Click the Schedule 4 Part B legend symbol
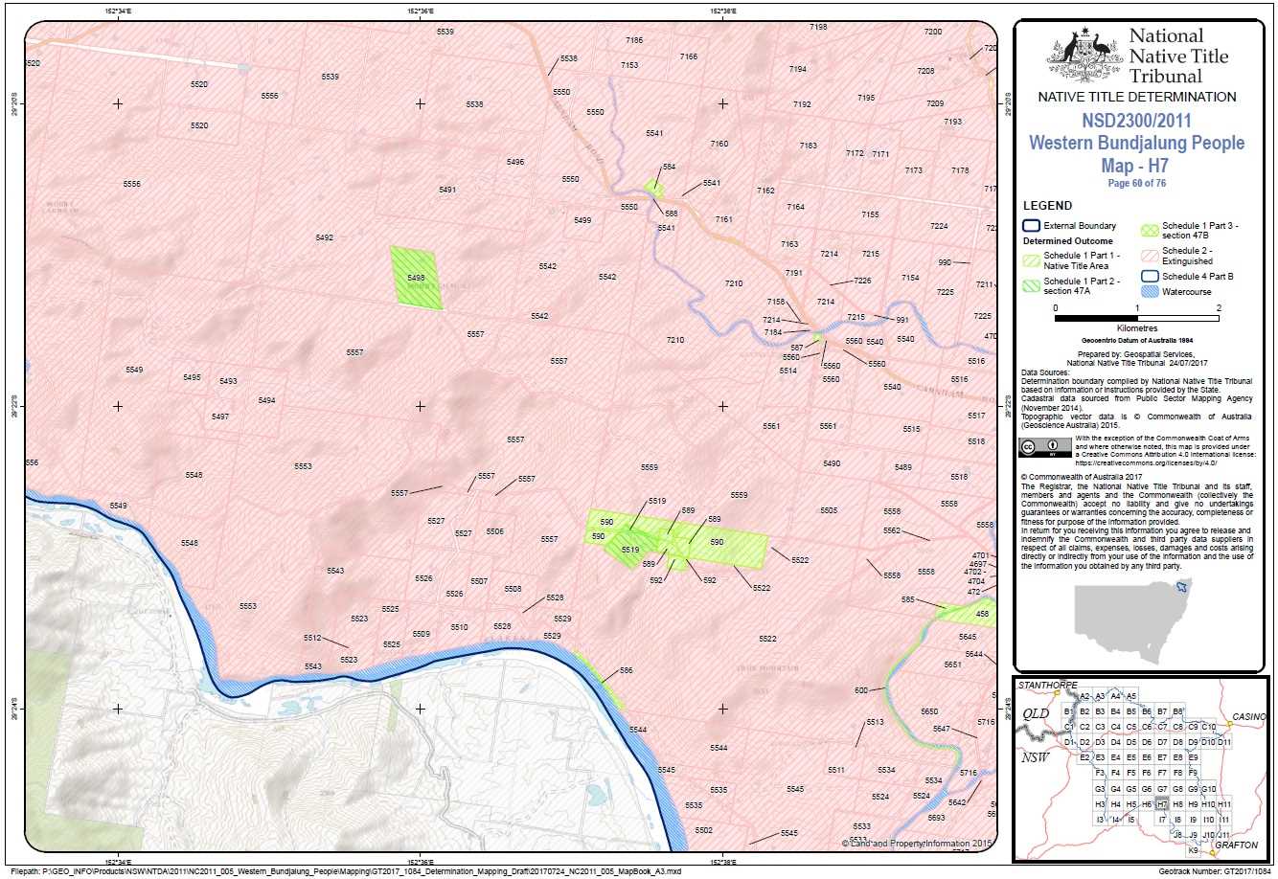This screenshot has height=879, width=1278. (x=1150, y=276)
